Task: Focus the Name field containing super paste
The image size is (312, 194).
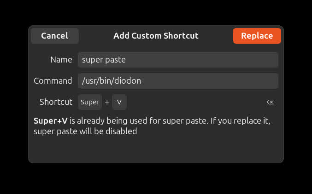Action: click(x=177, y=60)
